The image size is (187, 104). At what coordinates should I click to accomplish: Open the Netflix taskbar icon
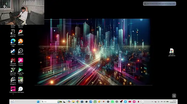(138, 102)
